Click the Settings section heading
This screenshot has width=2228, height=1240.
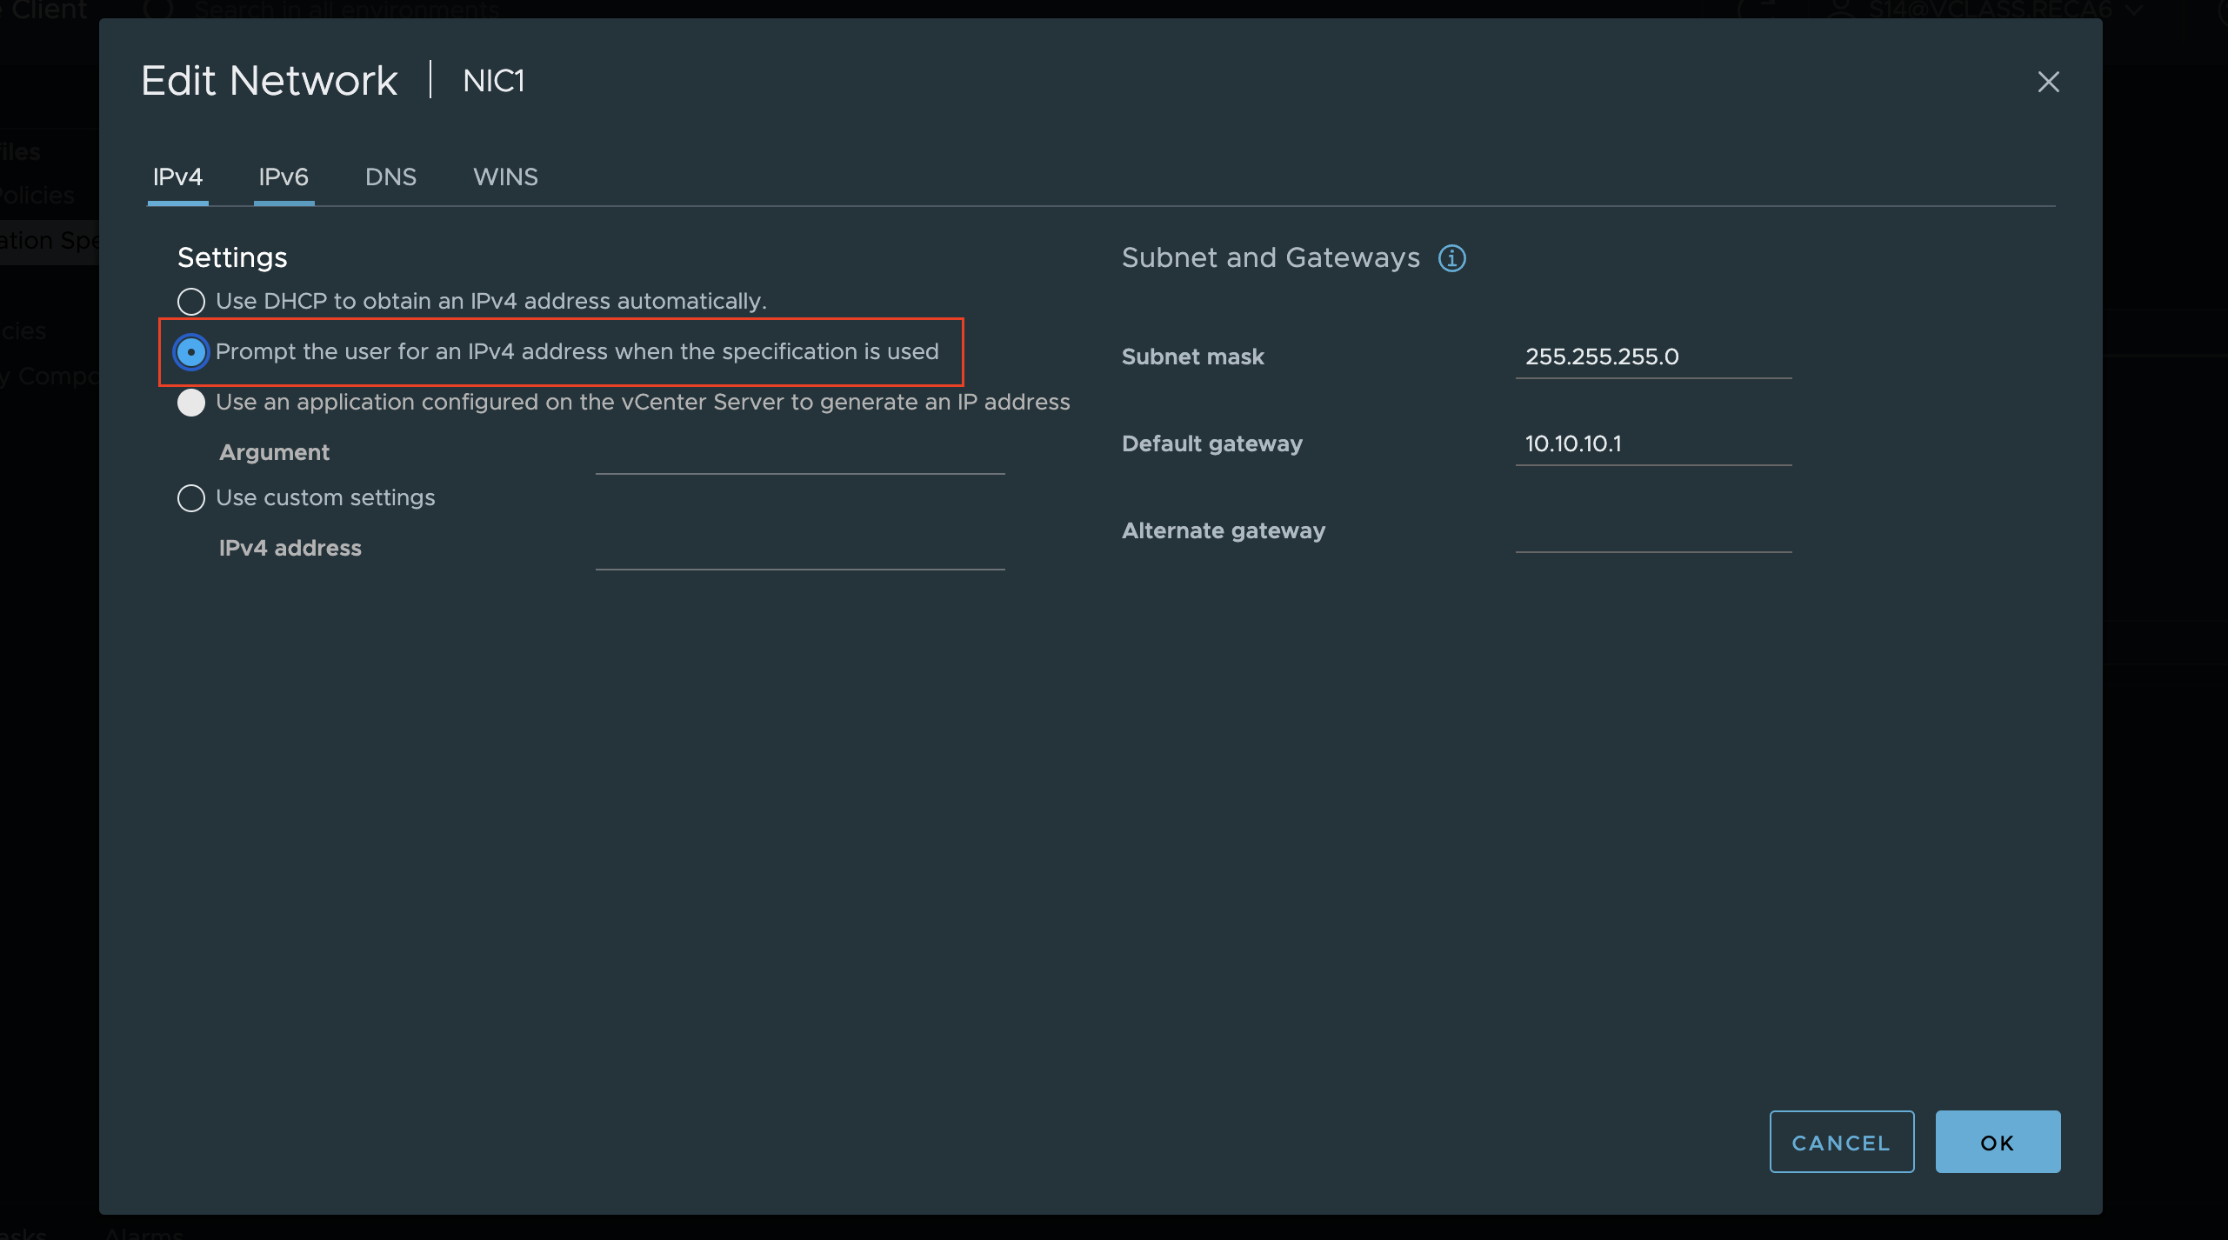coord(232,258)
